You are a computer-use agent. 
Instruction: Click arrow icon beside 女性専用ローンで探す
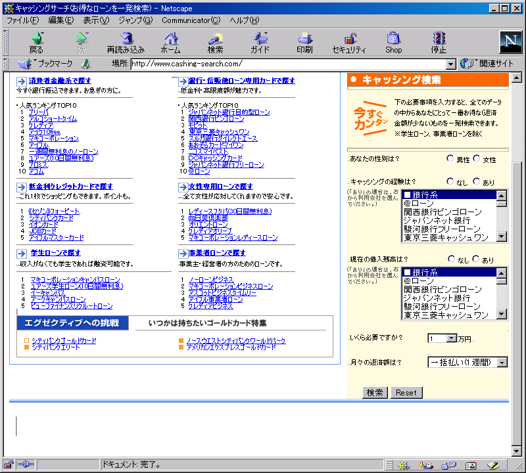(x=183, y=187)
